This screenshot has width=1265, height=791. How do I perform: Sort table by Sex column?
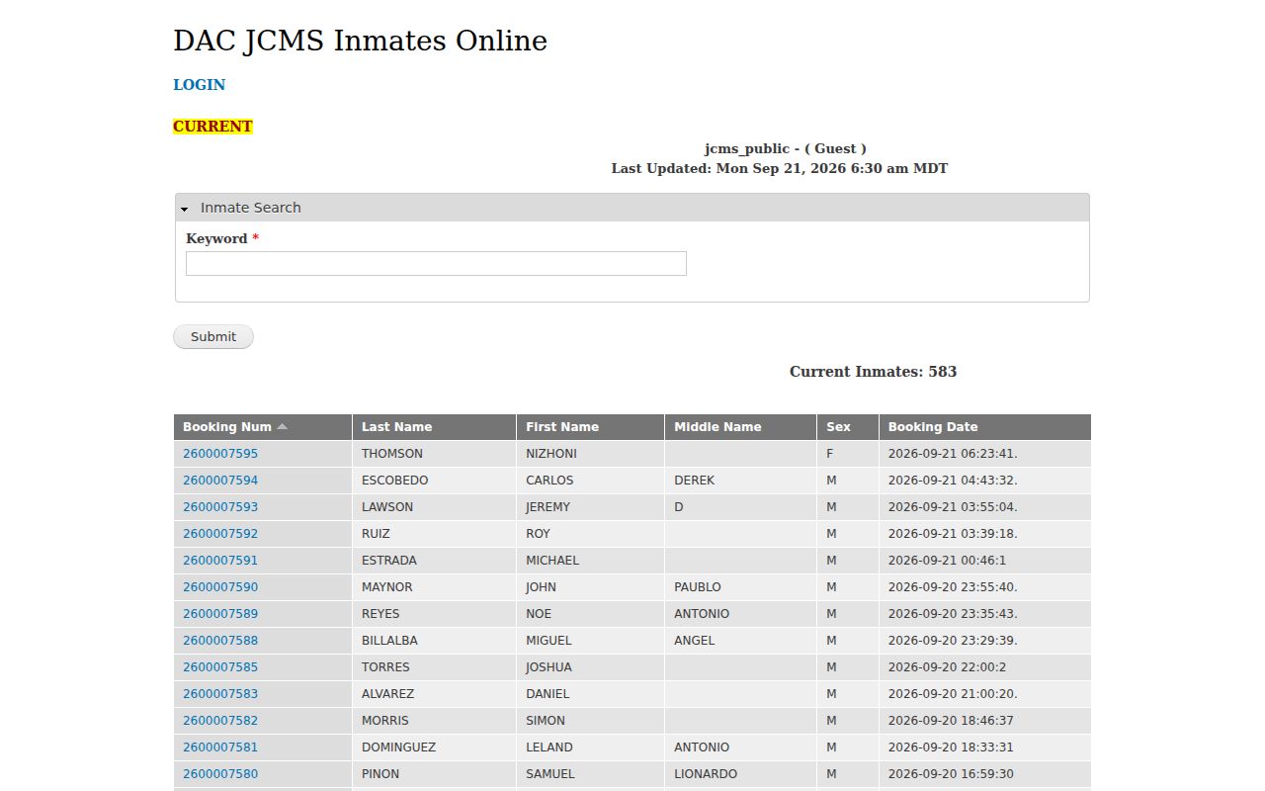838,427
